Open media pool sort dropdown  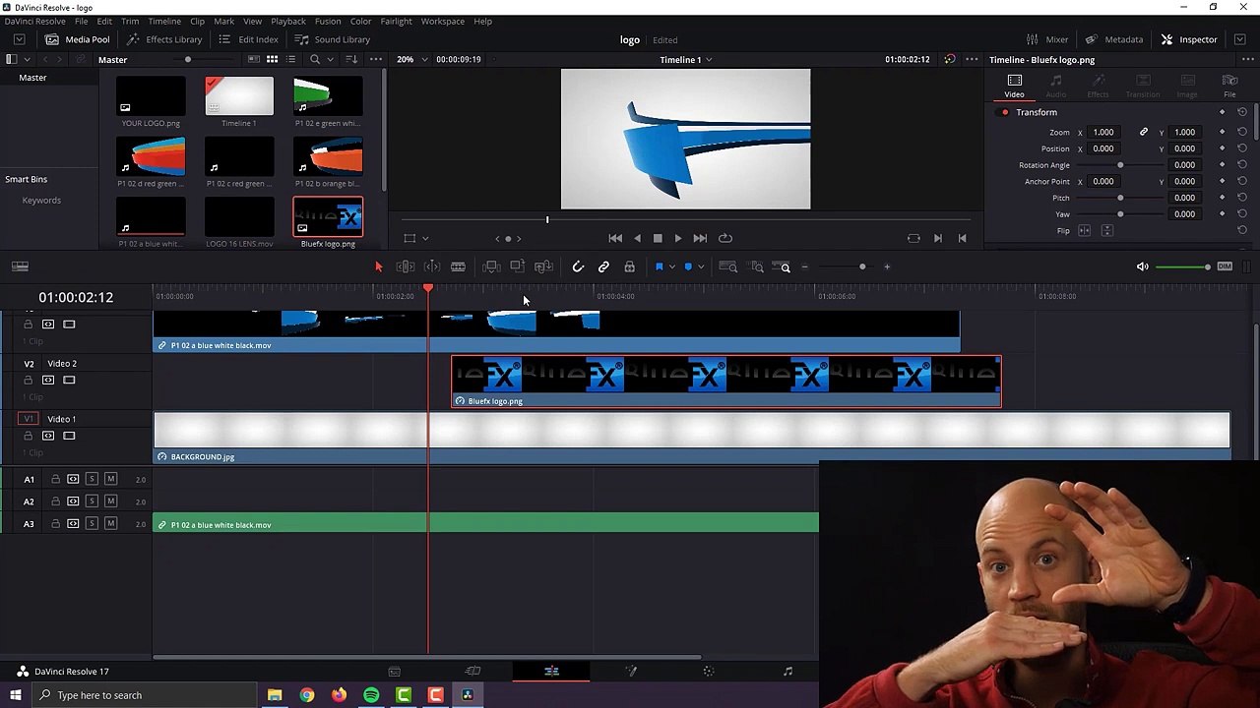tap(351, 59)
